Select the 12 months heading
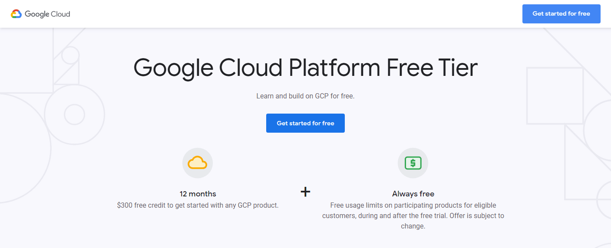 (x=198, y=194)
